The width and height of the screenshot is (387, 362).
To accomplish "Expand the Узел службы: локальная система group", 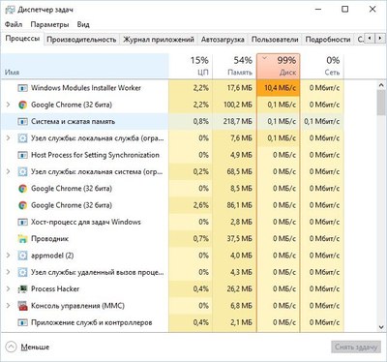I will point(9,171).
